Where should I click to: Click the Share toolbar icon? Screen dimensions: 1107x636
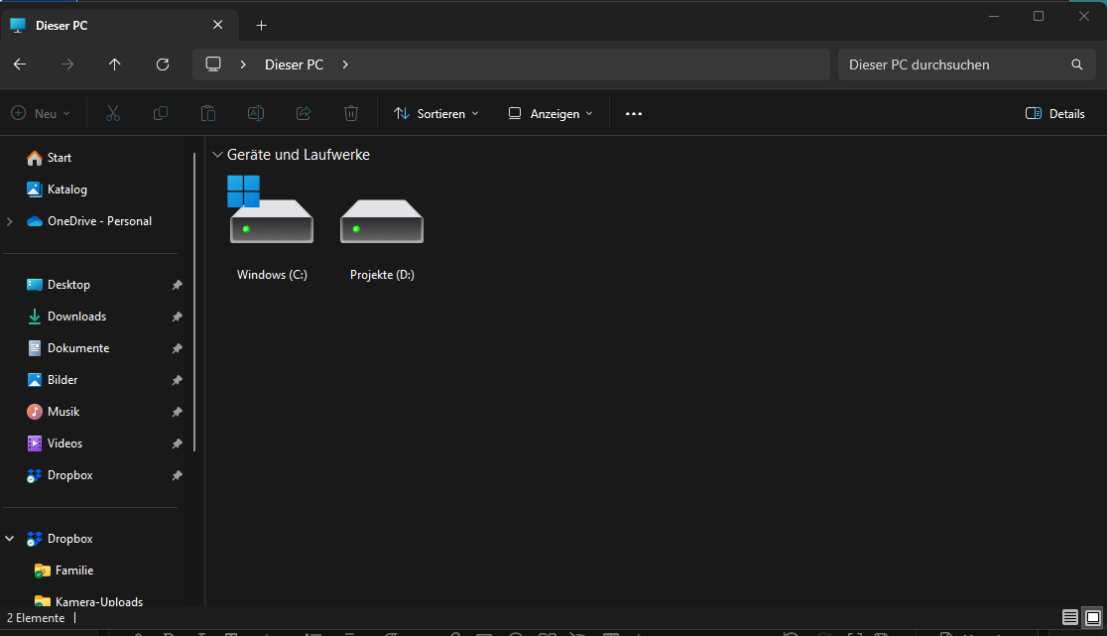(x=304, y=114)
